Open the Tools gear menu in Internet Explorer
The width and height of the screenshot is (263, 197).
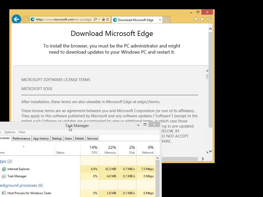(x=209, y=19)
